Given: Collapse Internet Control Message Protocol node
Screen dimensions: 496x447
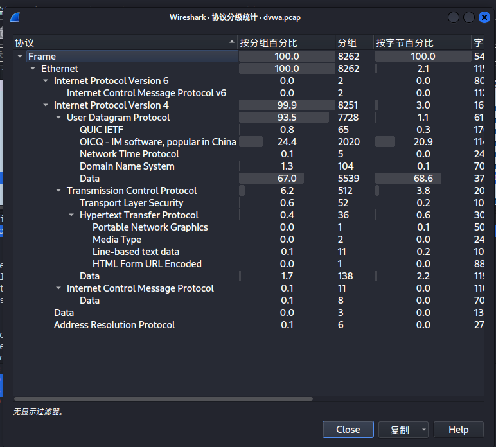Looking at the screenshot, I should pos(58,288).
